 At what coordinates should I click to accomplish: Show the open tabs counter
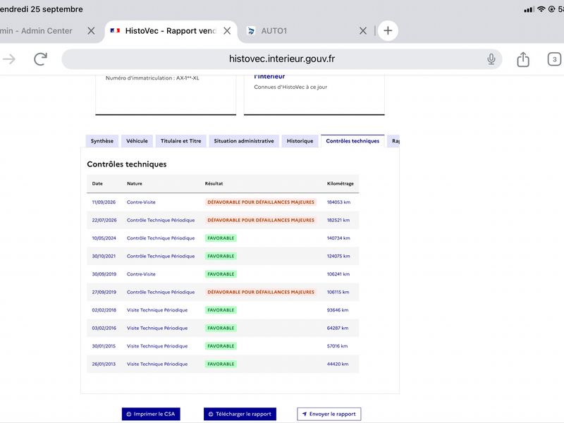[x=554, y=59]
